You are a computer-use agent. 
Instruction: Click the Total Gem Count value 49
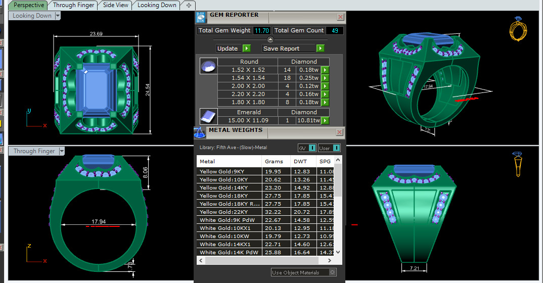pyautogui.click(x=335, y=30)
